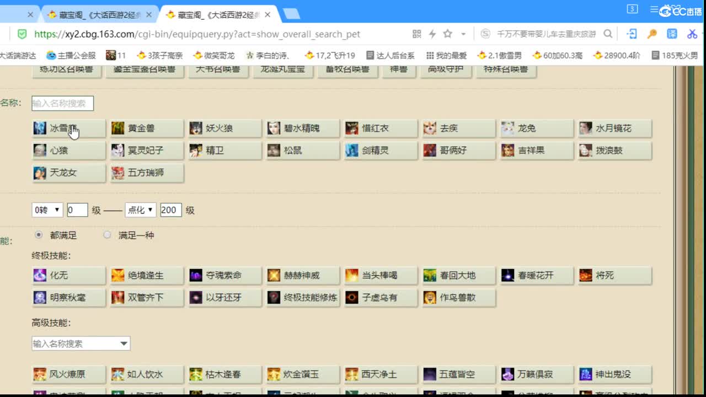Choose the 五蕴皆空 skill
The width and height of the screenshot is (706, 397).
[x=459, y=374]
